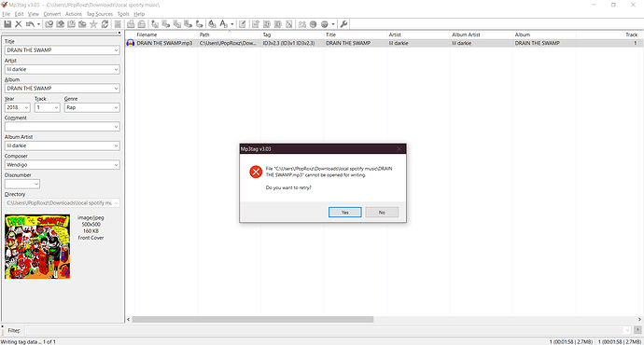The image size is (644, 345).
Task: Click the 'Writing tag data' status bar text
Action: tap(28, 341)
